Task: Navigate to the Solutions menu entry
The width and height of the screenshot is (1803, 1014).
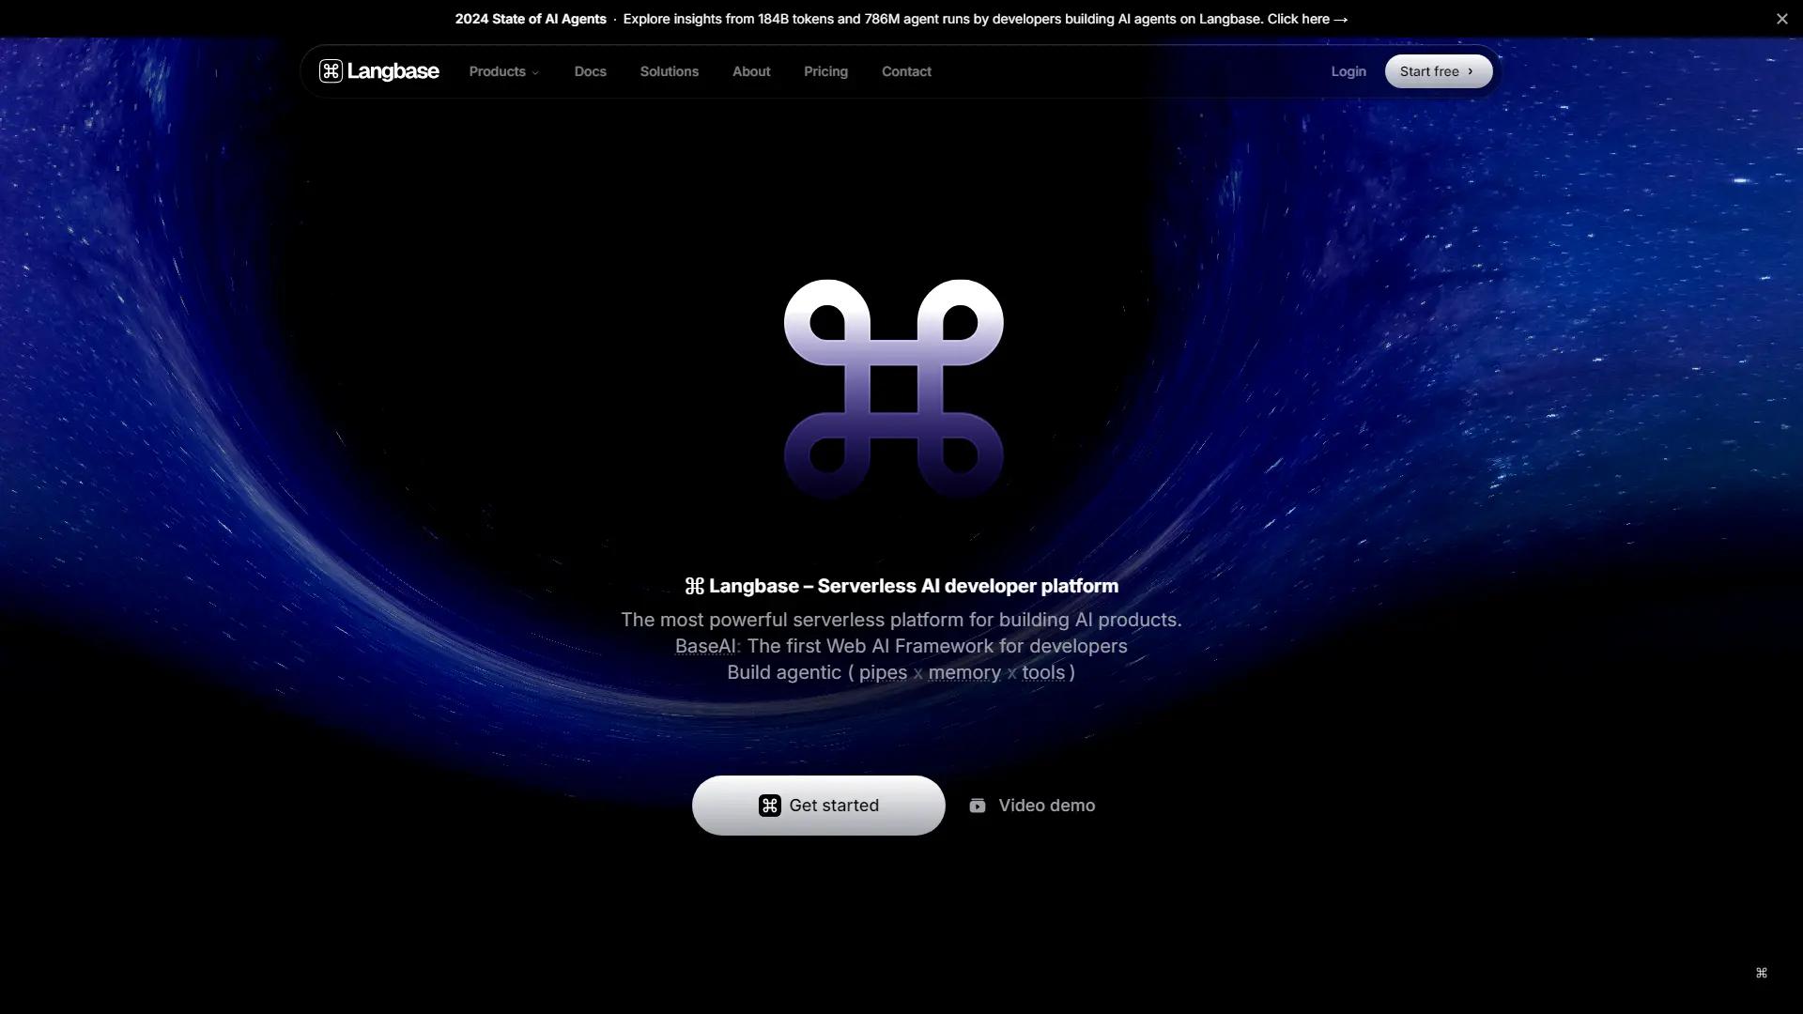Action: (669, 70)
